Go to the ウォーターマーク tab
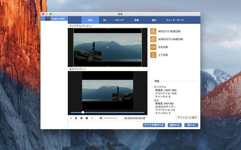The width and height of the screenshot is (241, 150). tap(174, 20)
